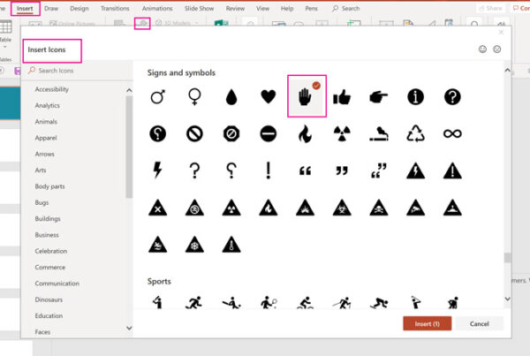Image resolution: width=530 pixels, height=356 pixels.
Task: Open the Transitions ribbon tab
Action: tap(114, 8)
